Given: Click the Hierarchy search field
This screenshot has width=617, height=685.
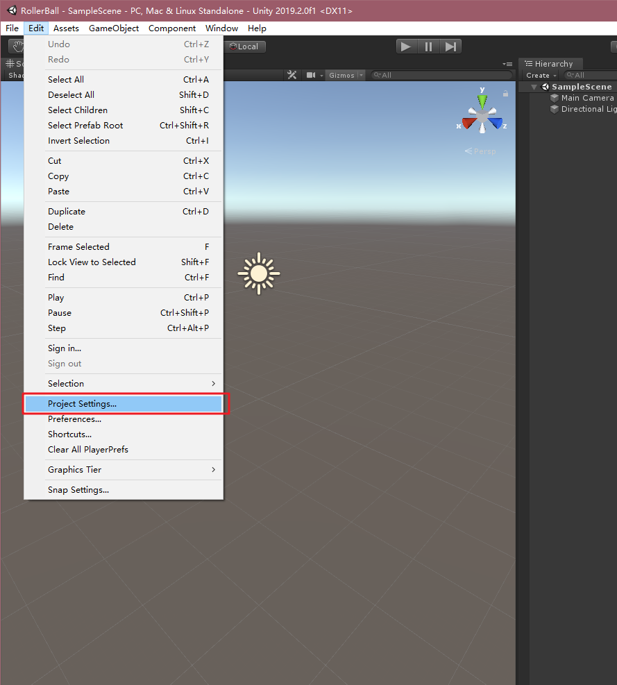Looking at the screenshot, I should (x=591, y=75).
